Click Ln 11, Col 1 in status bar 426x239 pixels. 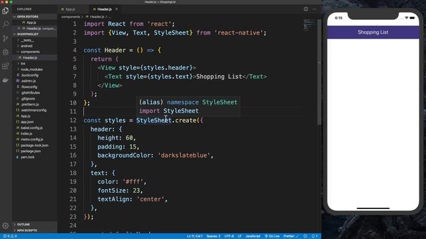coord(194,236)
